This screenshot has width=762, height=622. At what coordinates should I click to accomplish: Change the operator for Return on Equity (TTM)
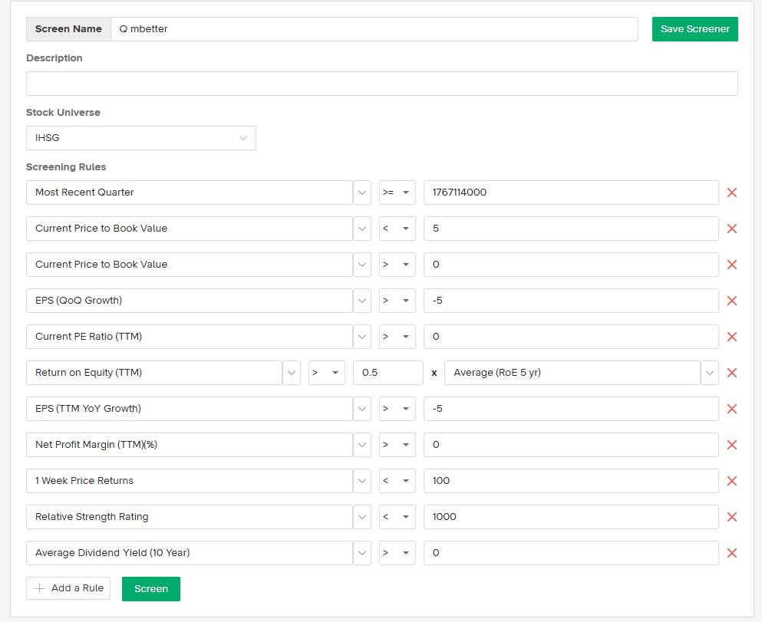click(327, 373)
